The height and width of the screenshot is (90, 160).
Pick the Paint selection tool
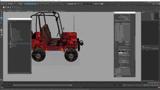(1, 15)
